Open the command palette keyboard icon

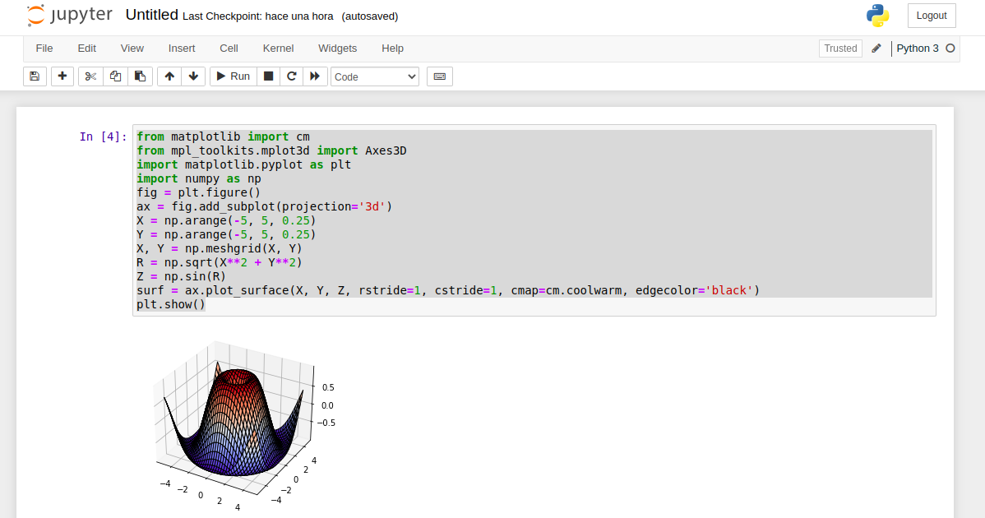[x=439, y=76]
